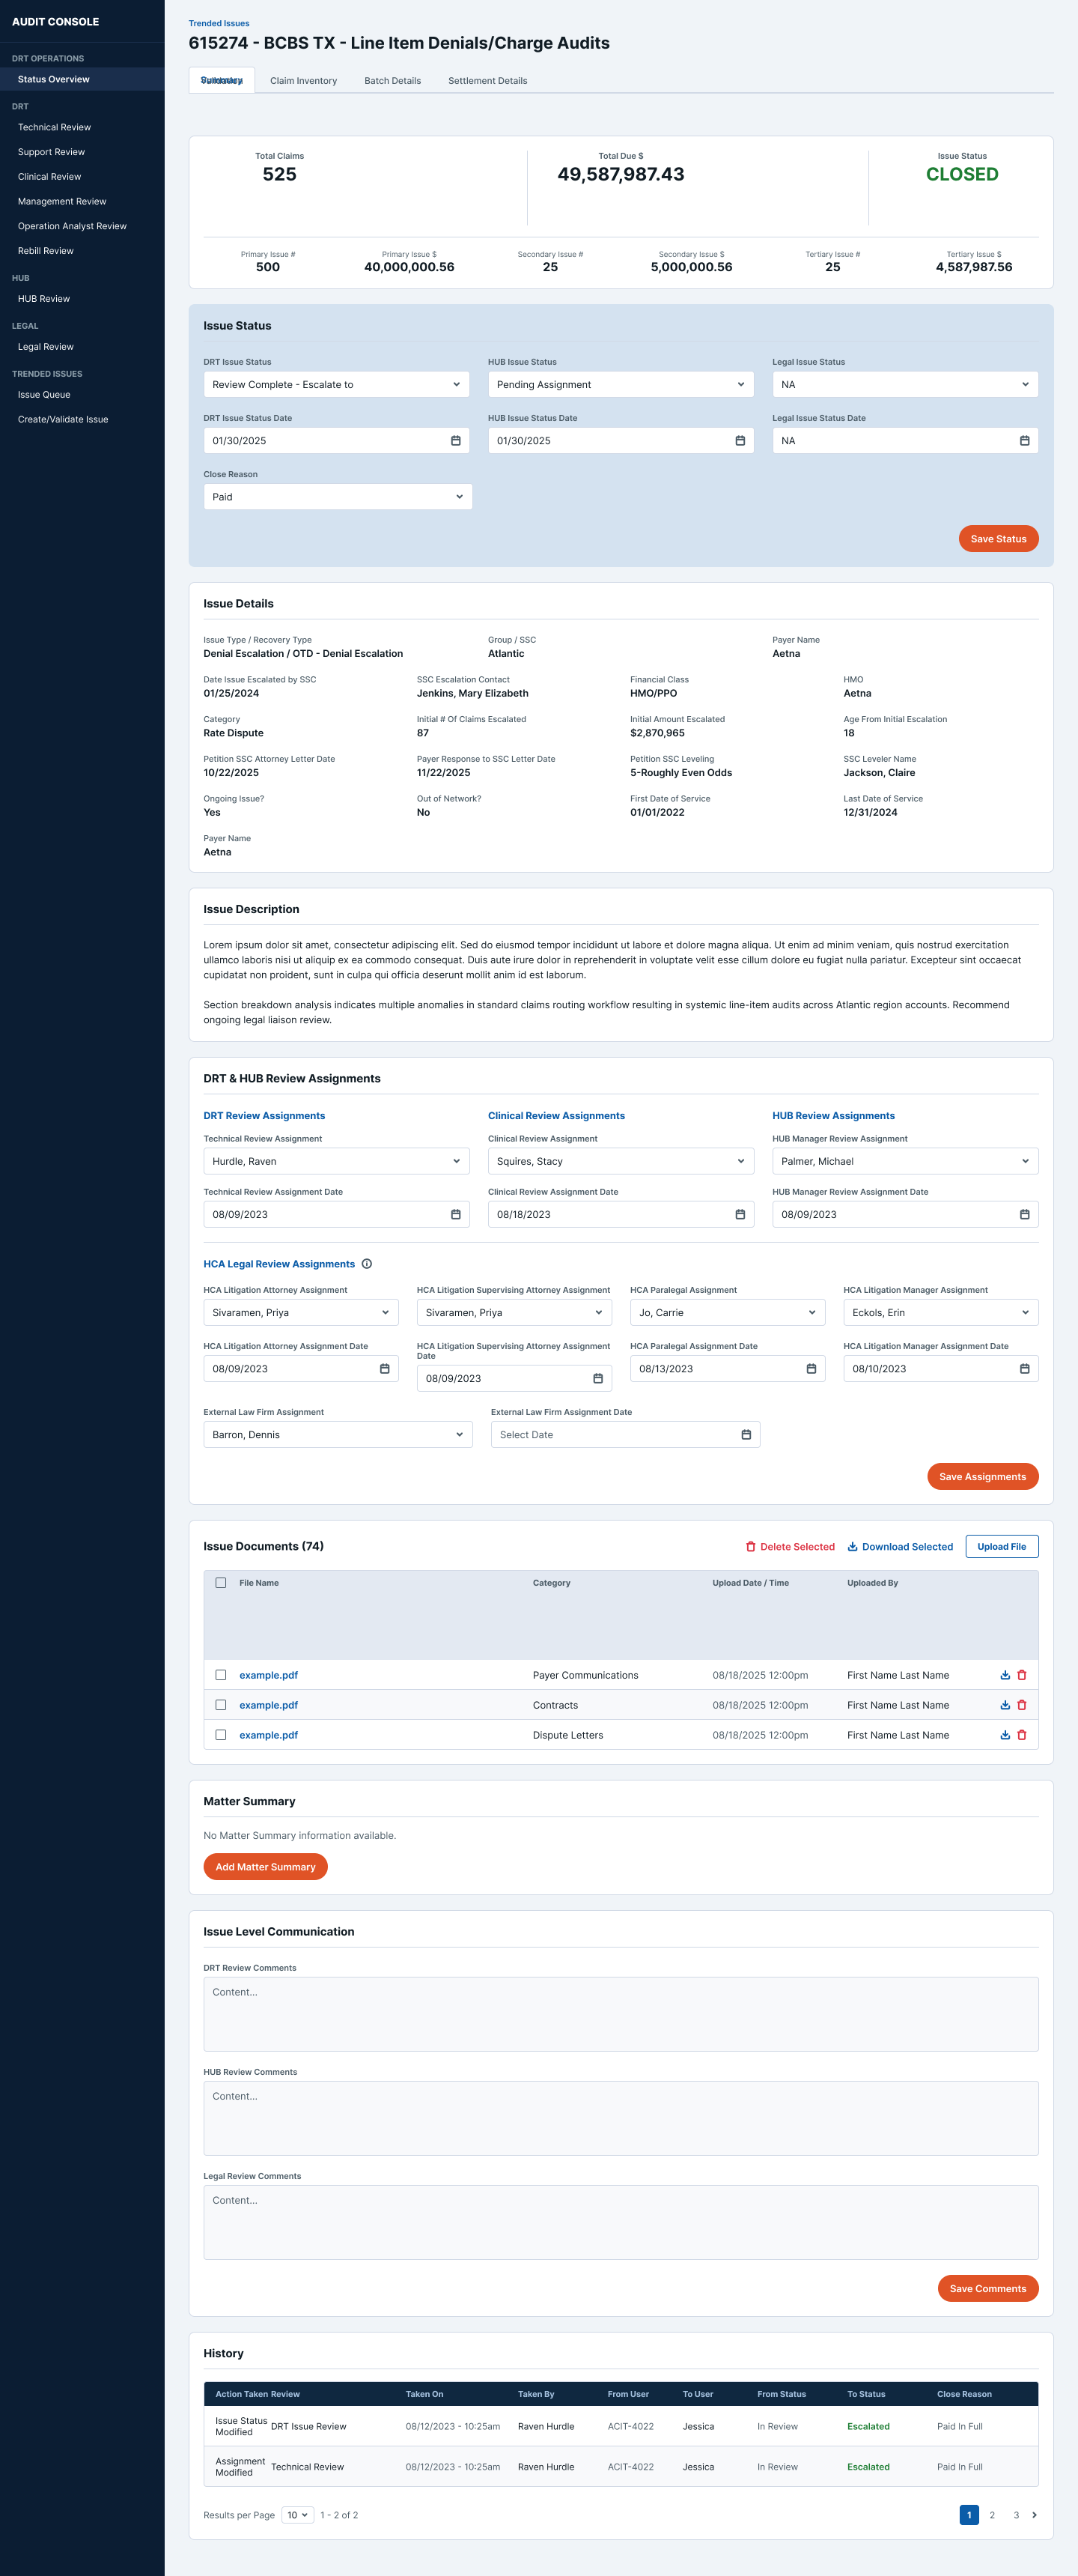The height and width of the screenshot is (2576, 1078).
Task: Open calendar for HUB Manager Review Assignment Date
Action: tap(1024, 1215)
